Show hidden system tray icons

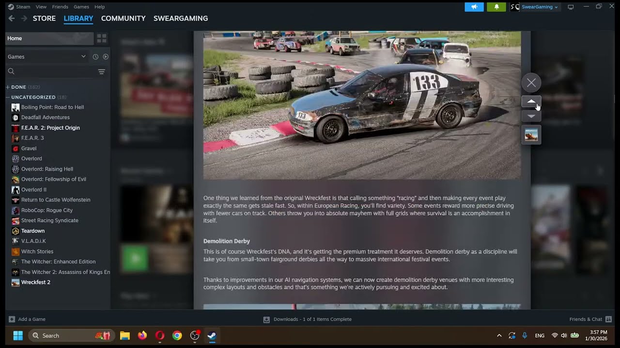point(499,335)
